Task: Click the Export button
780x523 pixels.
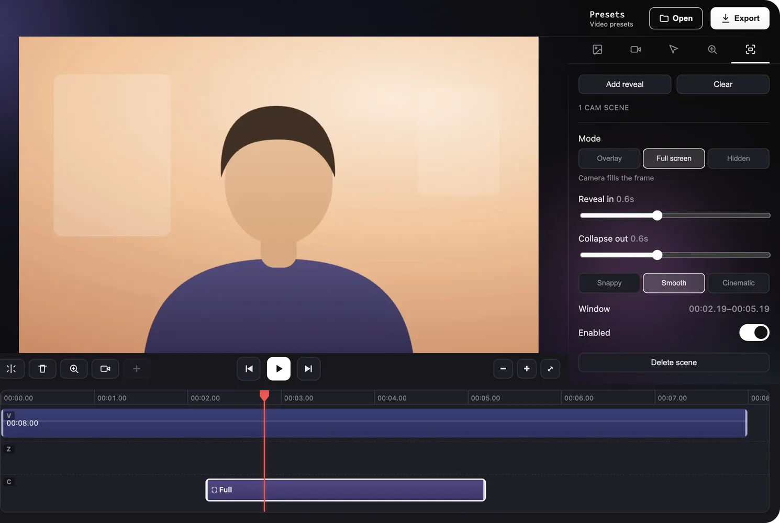Action: click(x=740, y=18)
